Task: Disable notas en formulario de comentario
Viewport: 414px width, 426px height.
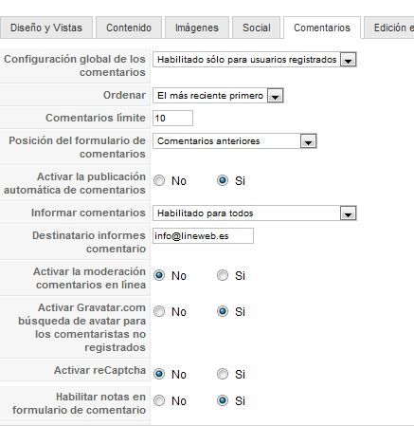Action: pos(159,400)
